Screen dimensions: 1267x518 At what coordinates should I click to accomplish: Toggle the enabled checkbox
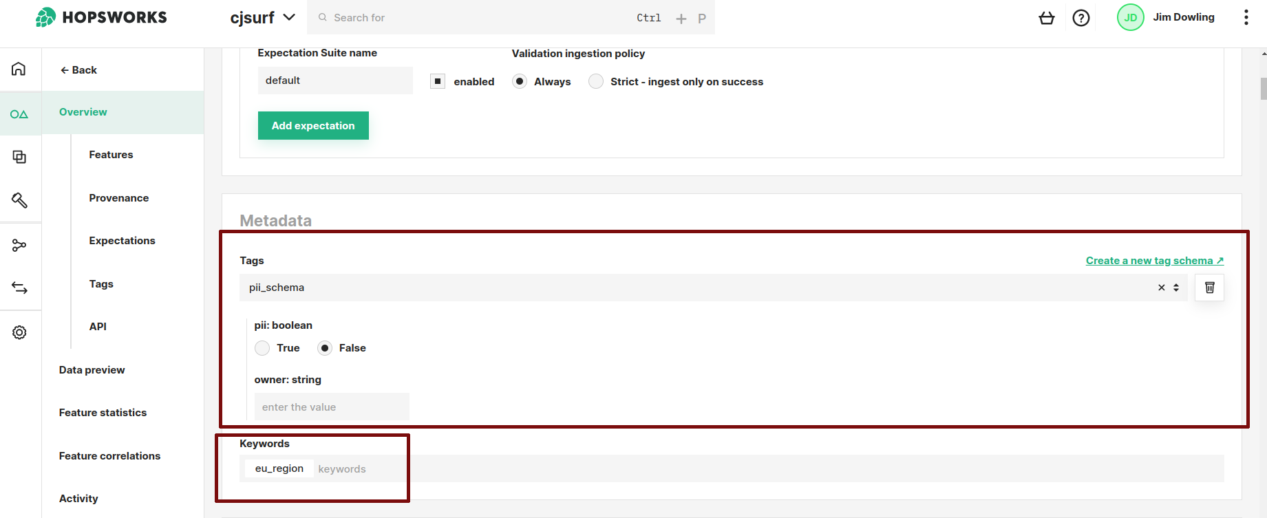coord(438,81)
